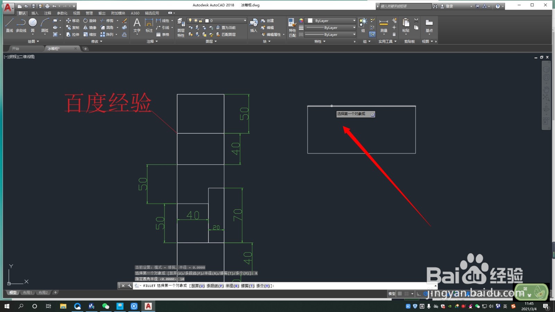This screenshot has width=555, height=312.
Task: Toggle layer lock padlock icon
Action: 201,21
